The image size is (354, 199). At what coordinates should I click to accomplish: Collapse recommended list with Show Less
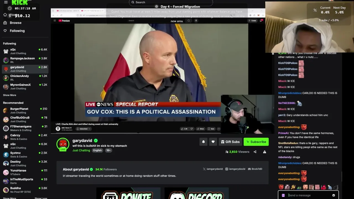click(41, 198)
